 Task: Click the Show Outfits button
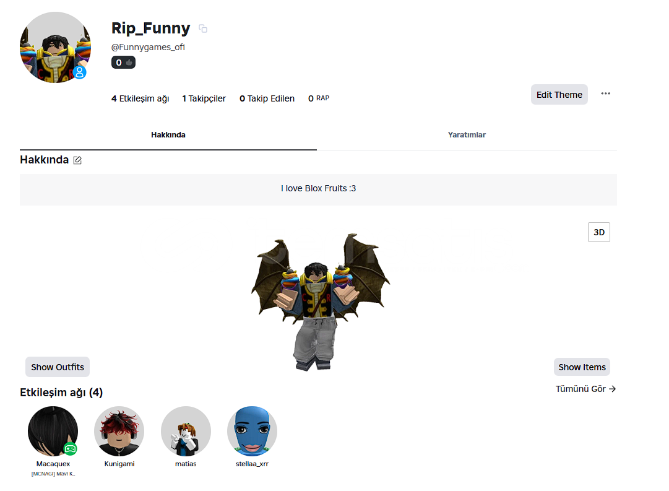[58, 367]
